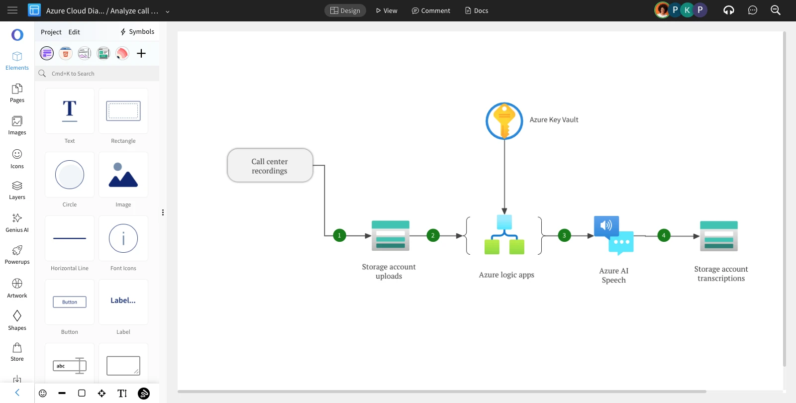Open the Docs tab
Screen dimensions: 796x403
coord(477,10)
